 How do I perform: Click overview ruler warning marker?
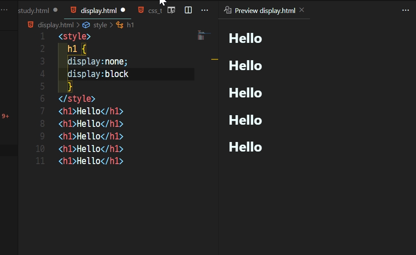215,59
